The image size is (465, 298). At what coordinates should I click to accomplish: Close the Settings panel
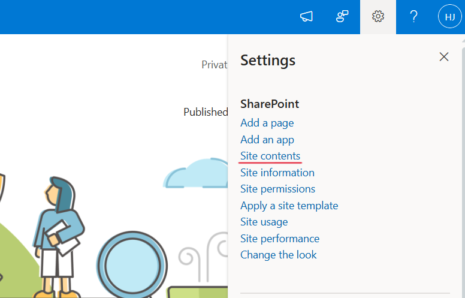coord(444,57)
